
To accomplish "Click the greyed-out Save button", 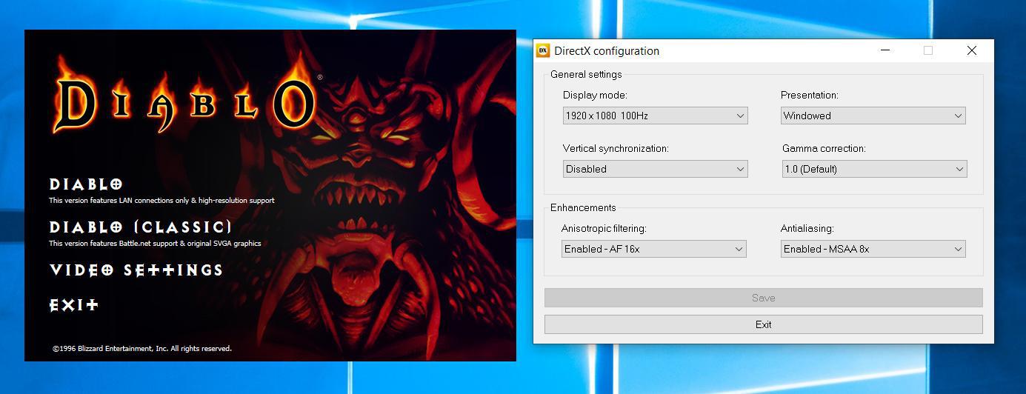I will [x=763, y=298].
